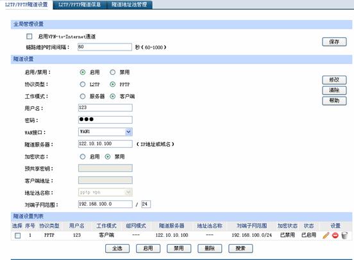Click the 用户名 username input field

coord(105,108)
